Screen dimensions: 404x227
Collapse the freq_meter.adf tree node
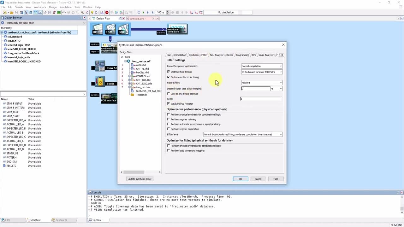point(125,61)
